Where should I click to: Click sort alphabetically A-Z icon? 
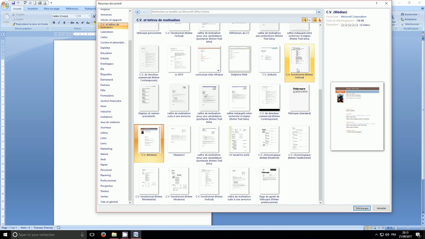(309, 20)
